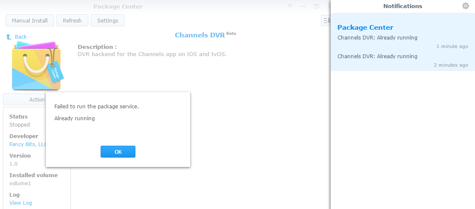Click the Channels DVR shopping bag package icon

click(x=37, y=66)
